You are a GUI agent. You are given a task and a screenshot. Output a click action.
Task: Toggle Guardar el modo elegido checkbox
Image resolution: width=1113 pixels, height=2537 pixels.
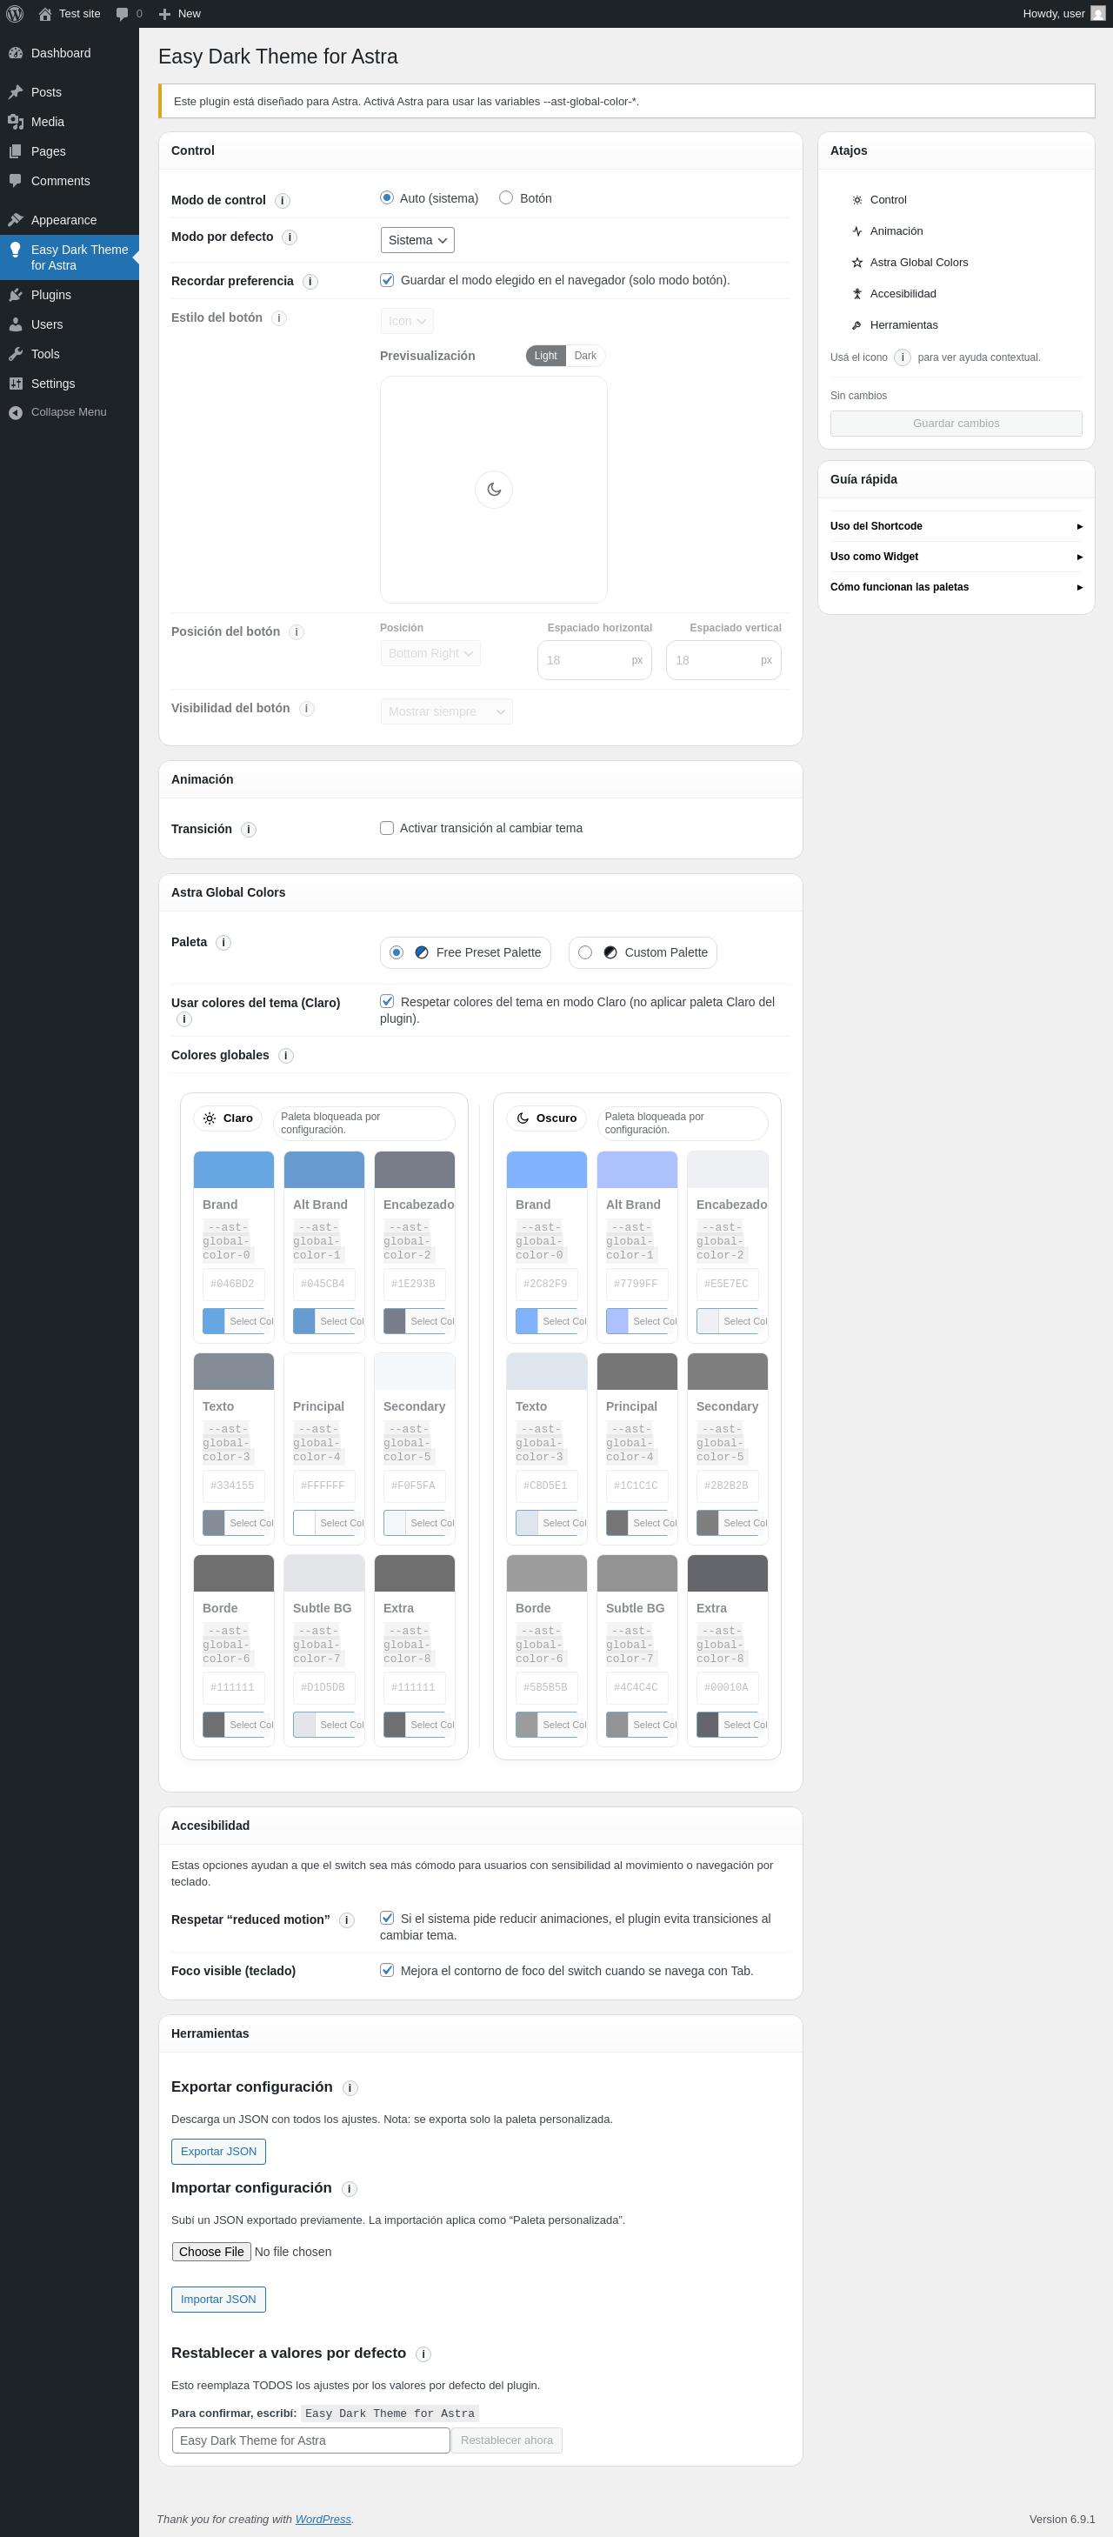(387, 281)
